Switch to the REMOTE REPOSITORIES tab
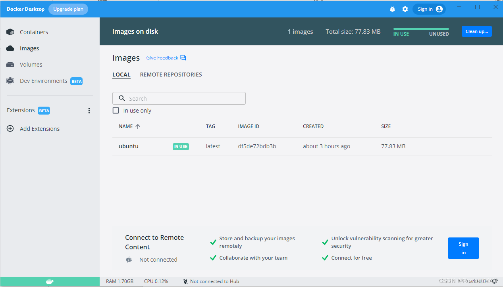 (171, 75)
